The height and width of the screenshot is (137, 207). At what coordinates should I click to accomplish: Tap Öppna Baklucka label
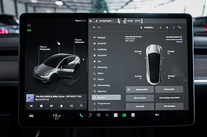tap(80, 41)
